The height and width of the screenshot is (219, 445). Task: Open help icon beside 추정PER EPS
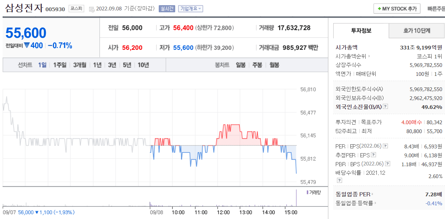click(374, 155)
